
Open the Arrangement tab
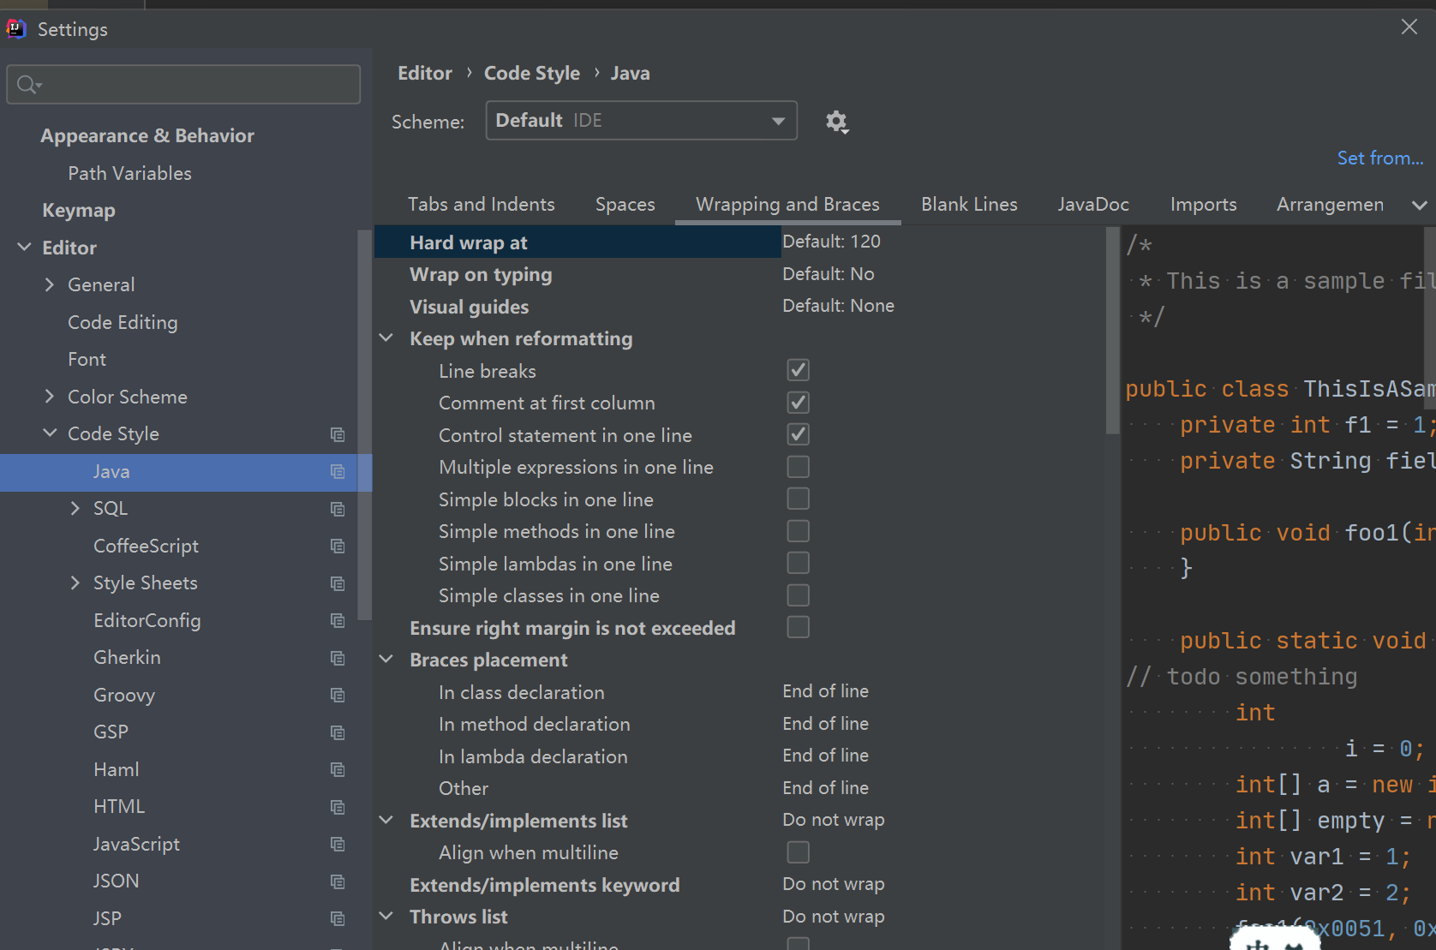click(1330, 204)
